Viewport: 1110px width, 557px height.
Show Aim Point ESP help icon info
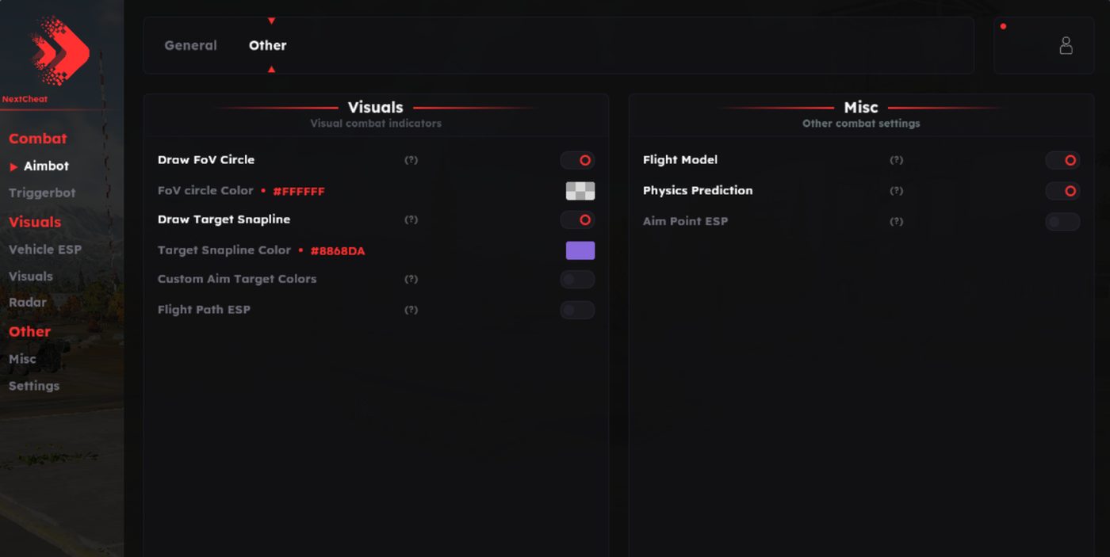pyautogui.click(x=896, y=222)
